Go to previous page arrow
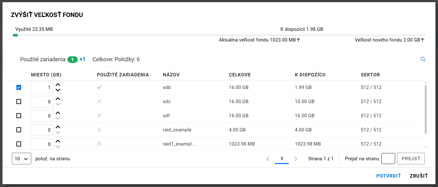The width and height of the screenshot is (438, 187). coord(268,159)
